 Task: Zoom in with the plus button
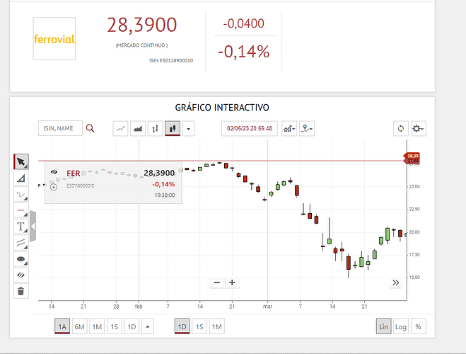tap(232, 282)
